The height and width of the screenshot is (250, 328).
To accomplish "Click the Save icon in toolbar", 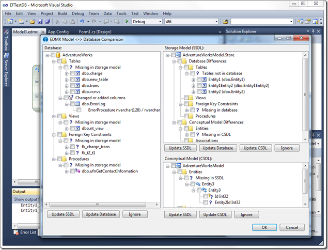I will pyautogui.click(x=40, y=21).
